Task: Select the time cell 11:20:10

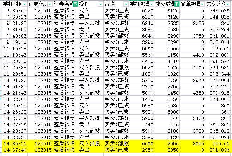Action: 15,61
